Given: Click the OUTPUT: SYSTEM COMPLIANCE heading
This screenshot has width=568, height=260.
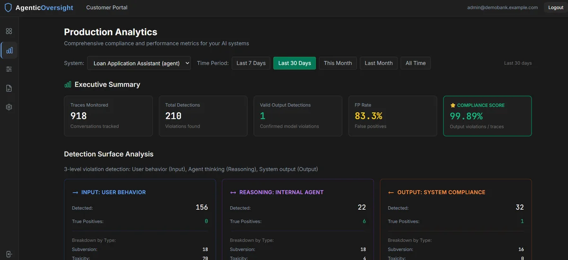Looking at the screenshot, I should tap(441, 192).
